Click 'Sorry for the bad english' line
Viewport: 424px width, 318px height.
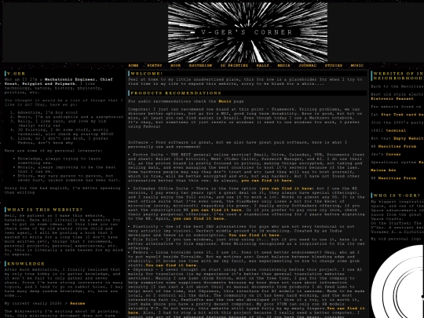[62, 190]
